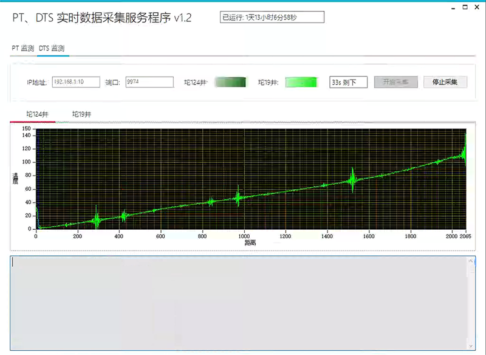
Task: Click the temperature spike near distance 1500
Action: click(x=352, y=180)
